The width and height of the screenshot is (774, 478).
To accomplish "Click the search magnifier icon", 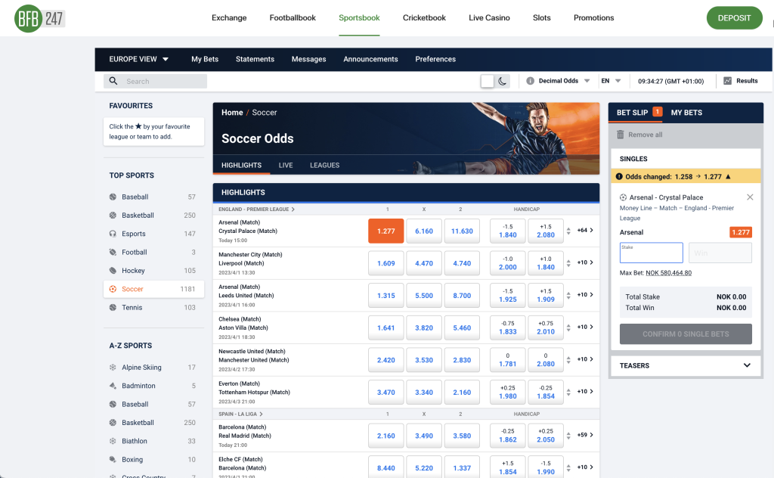I will pos(113,81).
